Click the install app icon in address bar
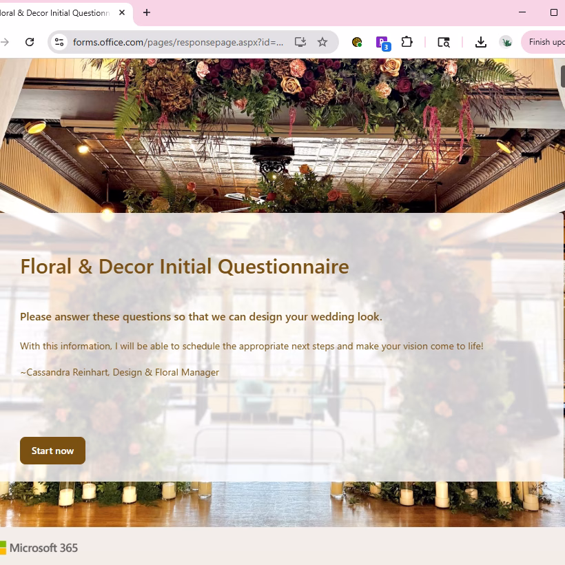The image size is (565, 565). (x=300, y=42)
